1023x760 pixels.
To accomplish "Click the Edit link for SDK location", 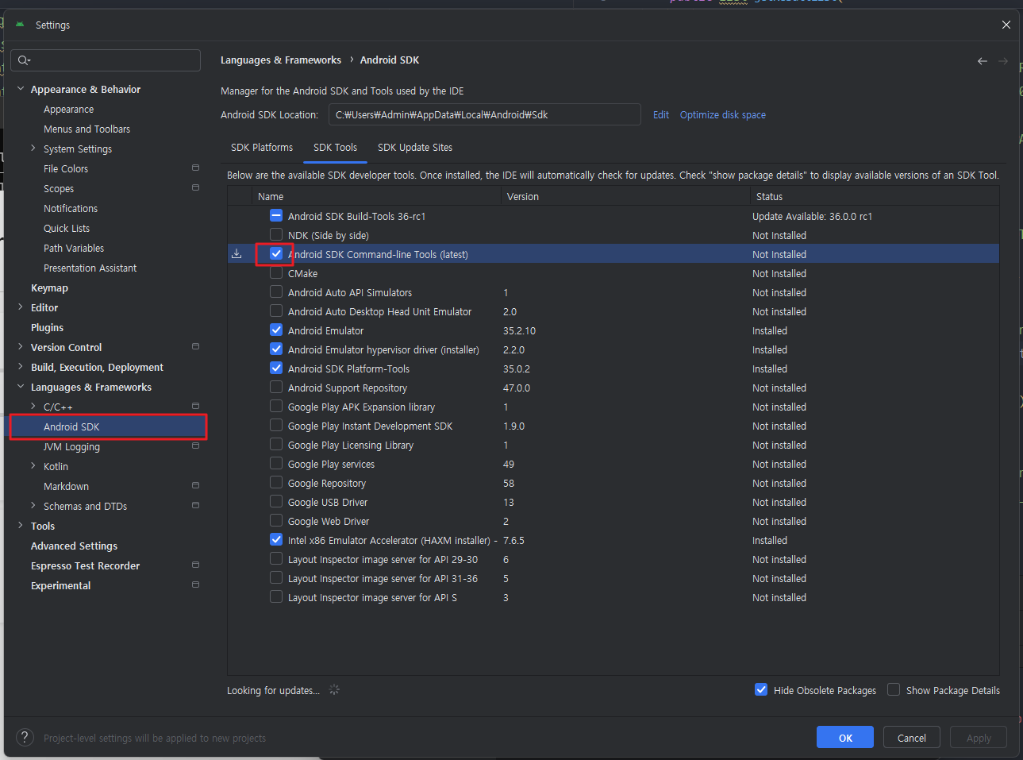I will point(661,115).
